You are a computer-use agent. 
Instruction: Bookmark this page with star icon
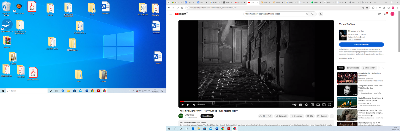pyautogui.click(x=367, y=8)
